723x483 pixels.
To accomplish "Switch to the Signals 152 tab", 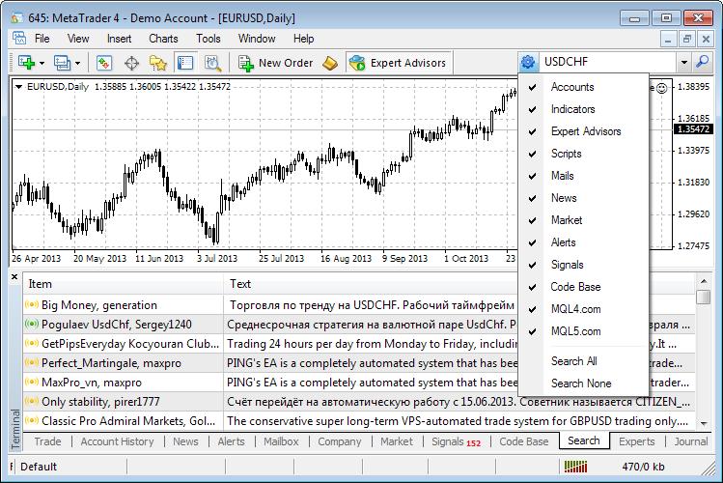I will tap(456, 441).
